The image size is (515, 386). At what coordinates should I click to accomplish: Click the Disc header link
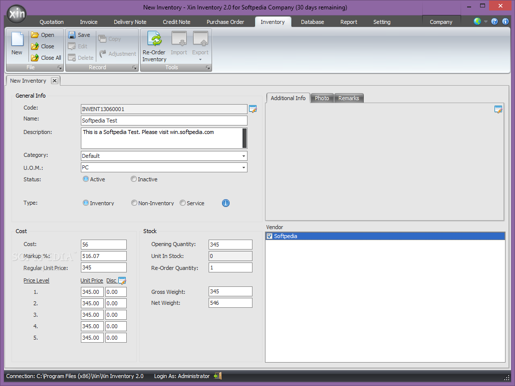(x=111, y=280)
